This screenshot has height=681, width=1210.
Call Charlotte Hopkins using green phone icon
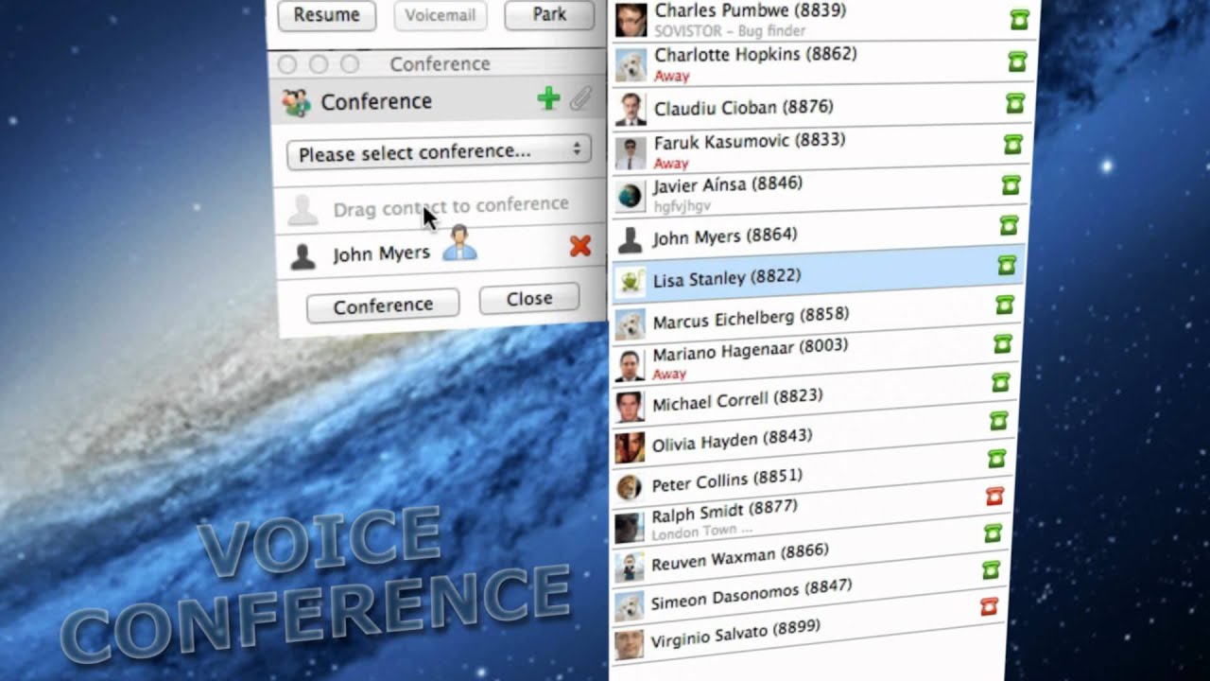pos(1017,61)
